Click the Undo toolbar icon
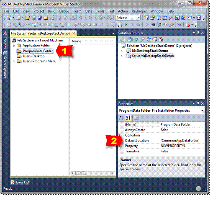 coord(80,18)
